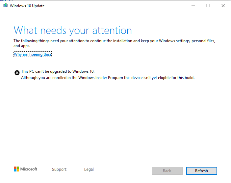Click the 'Although you are enrolled in the Windows Insider Program' message
The image size is (231, 183).
[108, 78]
